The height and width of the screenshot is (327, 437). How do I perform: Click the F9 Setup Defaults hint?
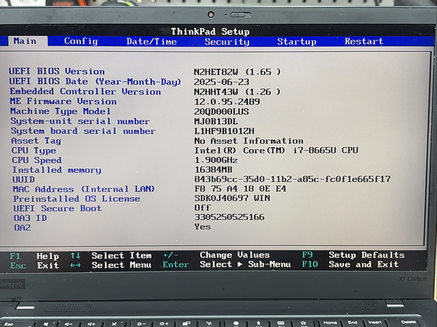pos(353,255)
